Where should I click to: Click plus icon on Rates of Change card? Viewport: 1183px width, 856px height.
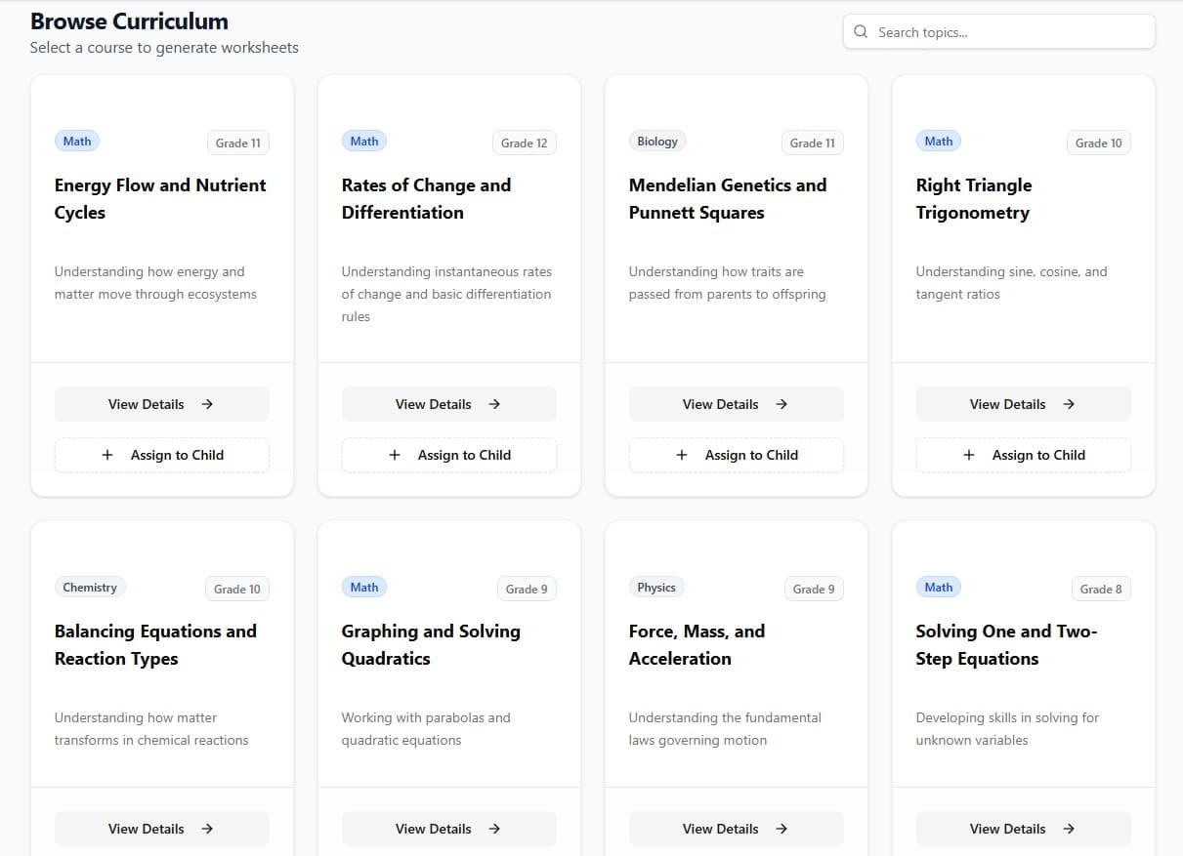tap(395, 455)
